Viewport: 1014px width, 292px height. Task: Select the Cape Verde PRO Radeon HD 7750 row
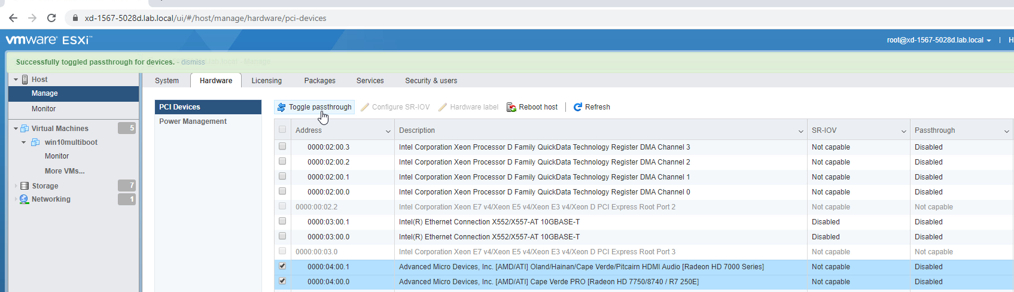tap(644, 282)
